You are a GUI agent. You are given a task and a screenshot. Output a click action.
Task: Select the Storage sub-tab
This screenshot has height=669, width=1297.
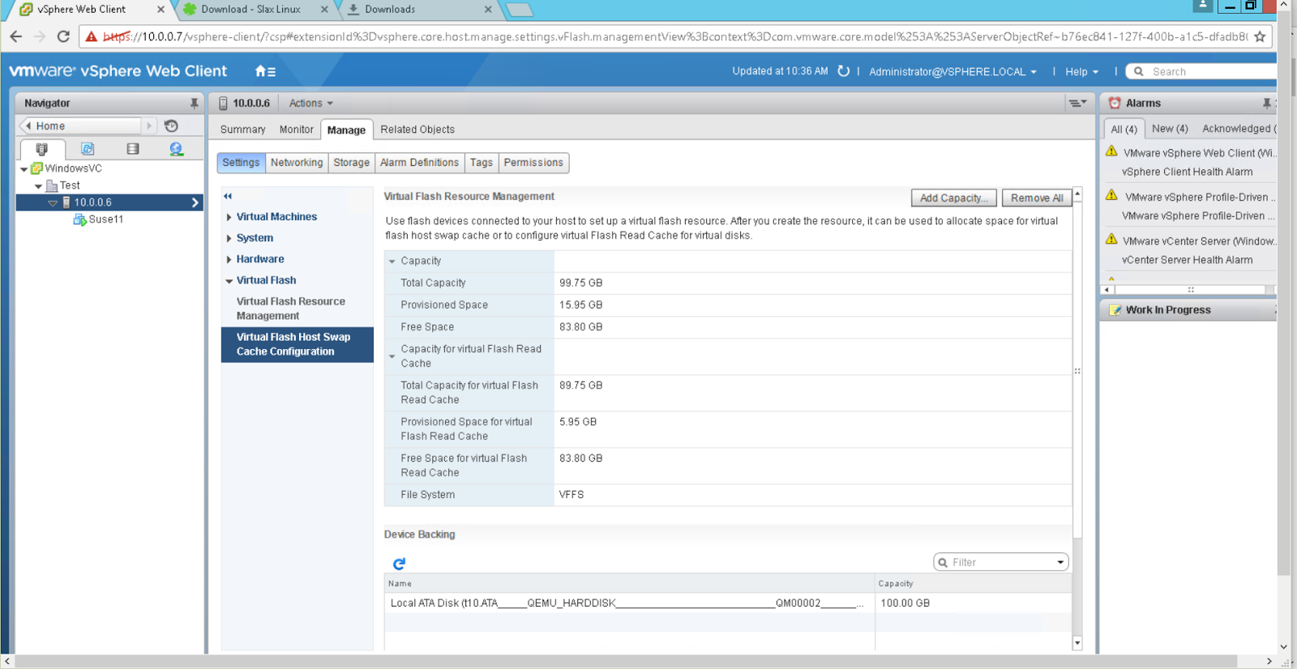click(x=351, y=163)
